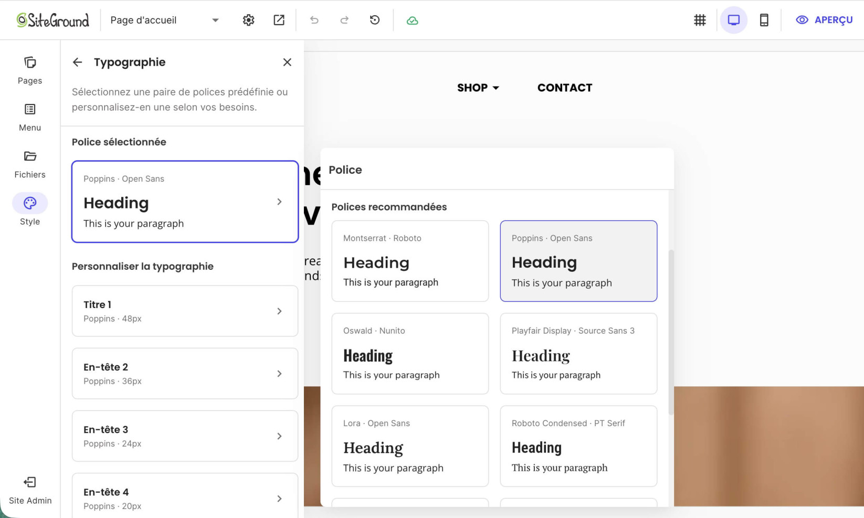The height and width of the screenshot is (518, 864).
Task: Switch to mobile view
Action: [x=764, y=20]
